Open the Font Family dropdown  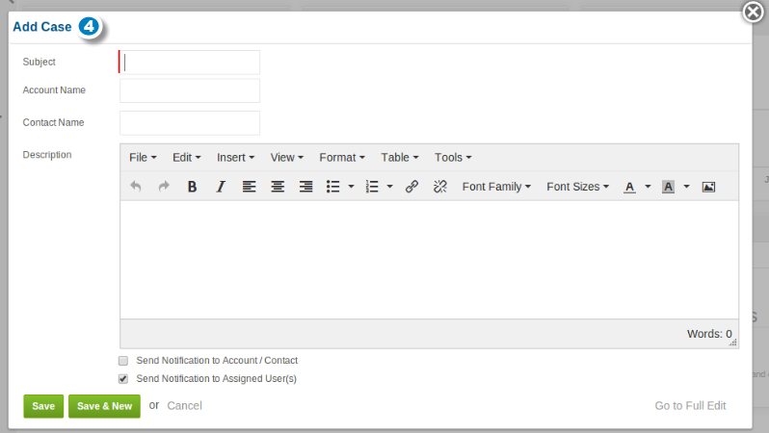pos(496,187)
